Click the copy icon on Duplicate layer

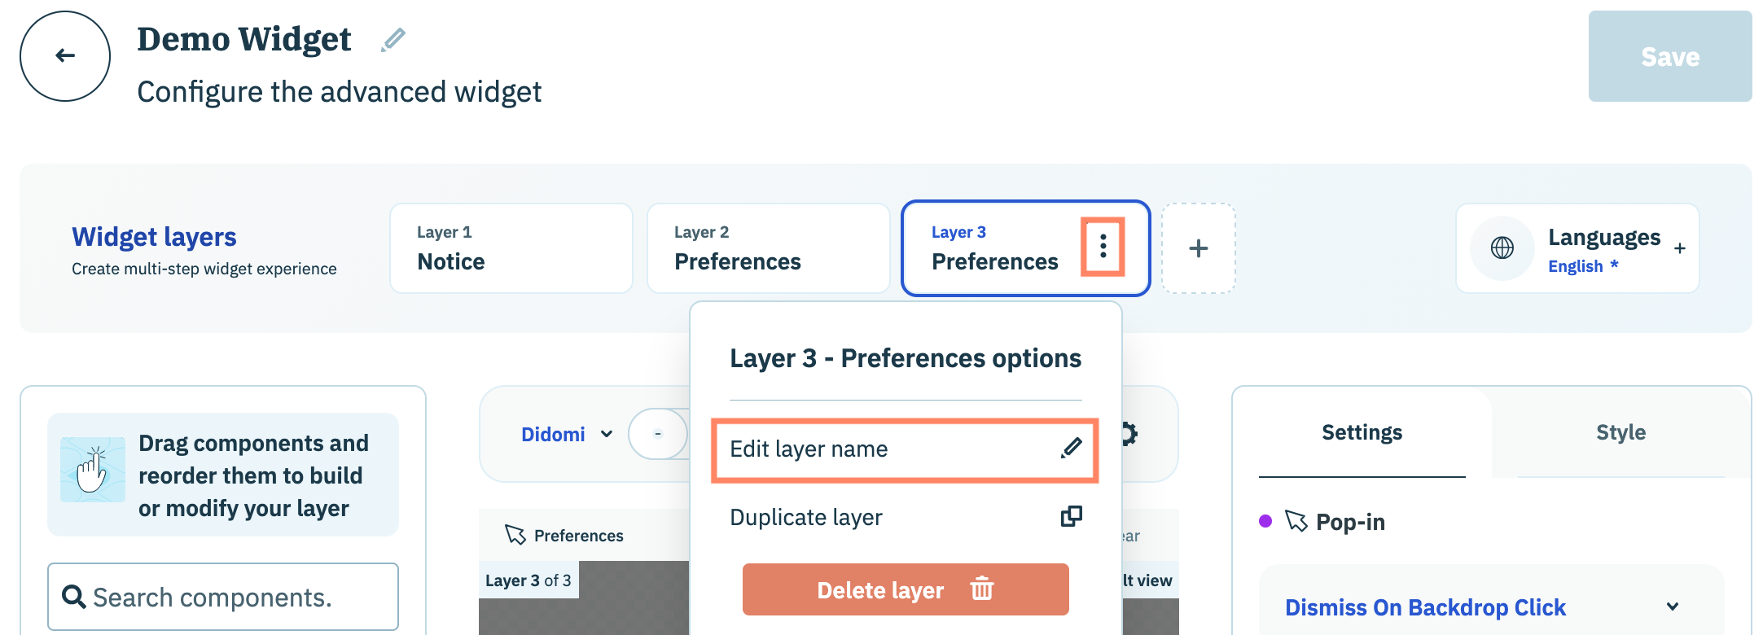1071,516
